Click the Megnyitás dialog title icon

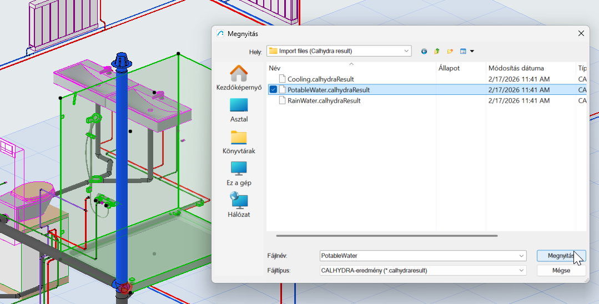click(220, 34)
